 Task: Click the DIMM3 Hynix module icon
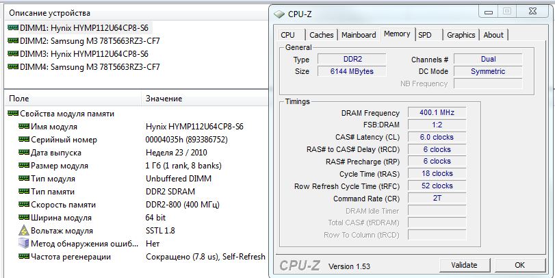pyautogui.click(x=13, y=54)
